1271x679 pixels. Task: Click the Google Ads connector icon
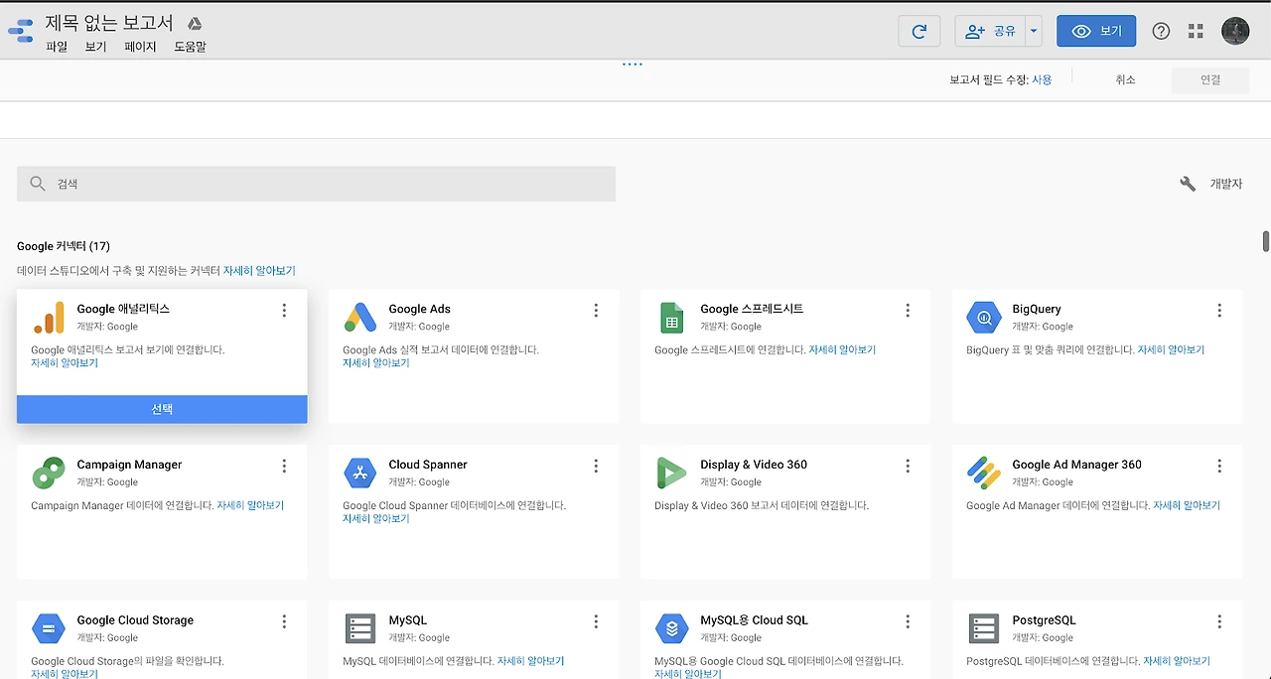click(x=359, y=317)
